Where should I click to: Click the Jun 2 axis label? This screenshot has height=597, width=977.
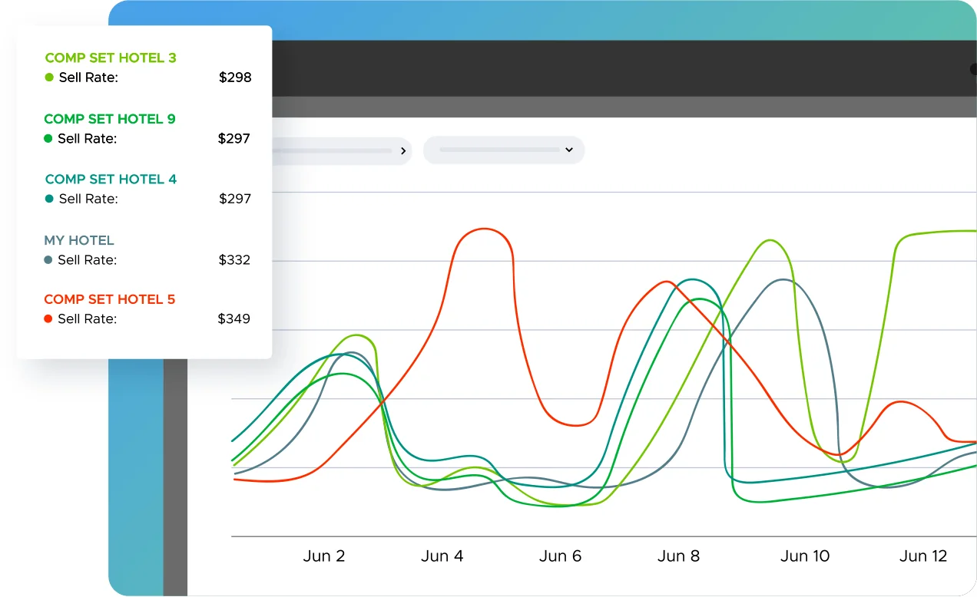pyautogui.click(x=324, y=556)
